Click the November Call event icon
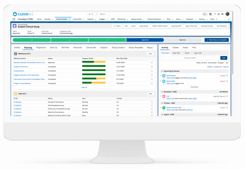This screenshot has width=245, height=169. pos(164,96)
